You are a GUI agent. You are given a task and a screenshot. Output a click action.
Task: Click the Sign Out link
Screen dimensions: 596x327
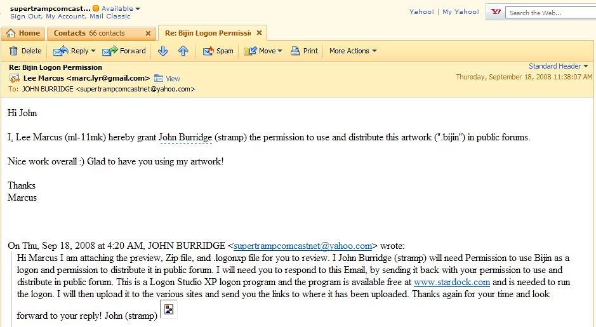coord(26,17)
